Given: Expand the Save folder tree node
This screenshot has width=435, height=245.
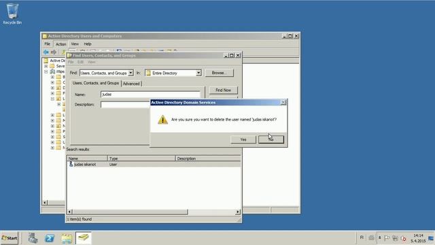Looking at the screenshot, I should click(x=46, y=66).
